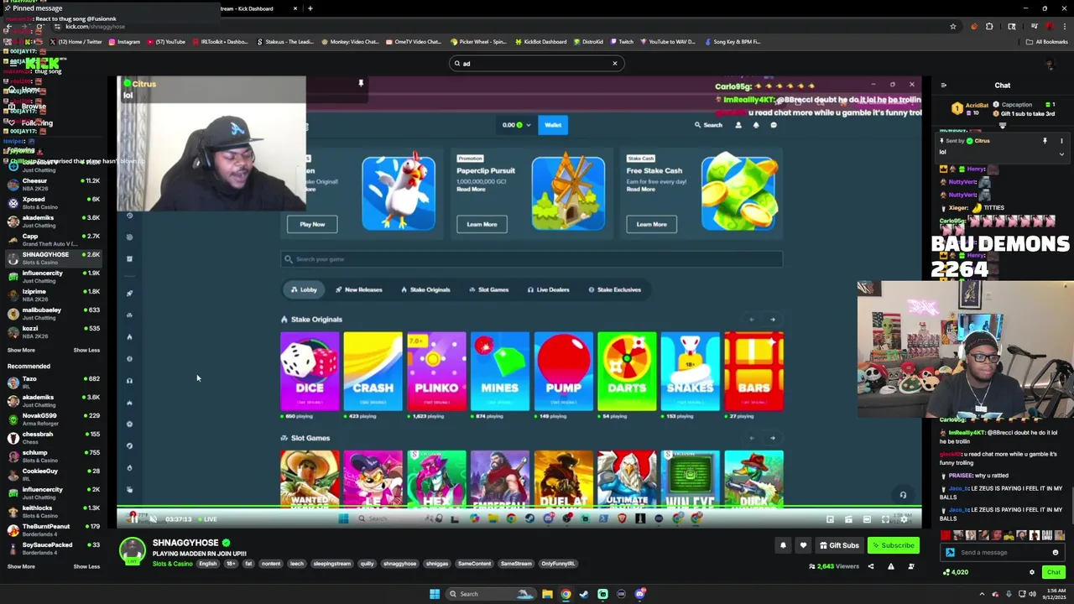
Task: Collapse the chat panel
Action: [x=943, y=85]
